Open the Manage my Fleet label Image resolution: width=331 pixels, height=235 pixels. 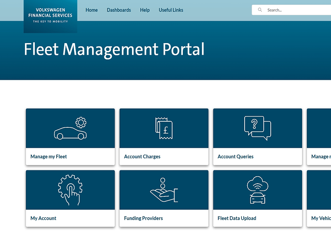(x=49, y=157)
